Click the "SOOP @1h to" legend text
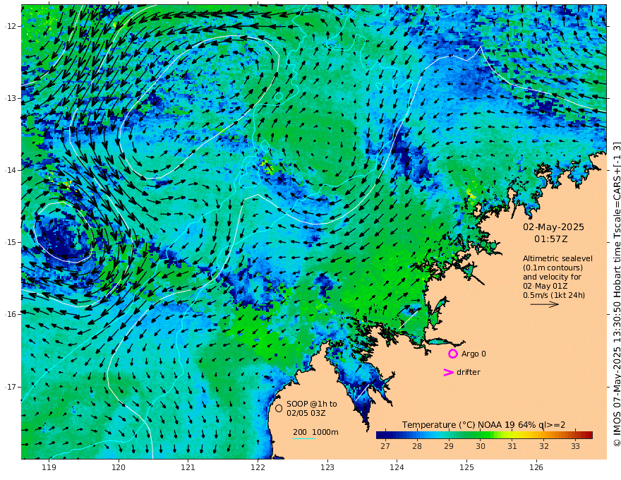Viewport: 621px width, 480px height. (312, 404)
